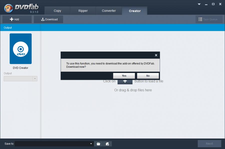The height and width of the screenshot is (149, 225).
Task: Click the Add button in toolbar
Action: (x=17, y=19)
